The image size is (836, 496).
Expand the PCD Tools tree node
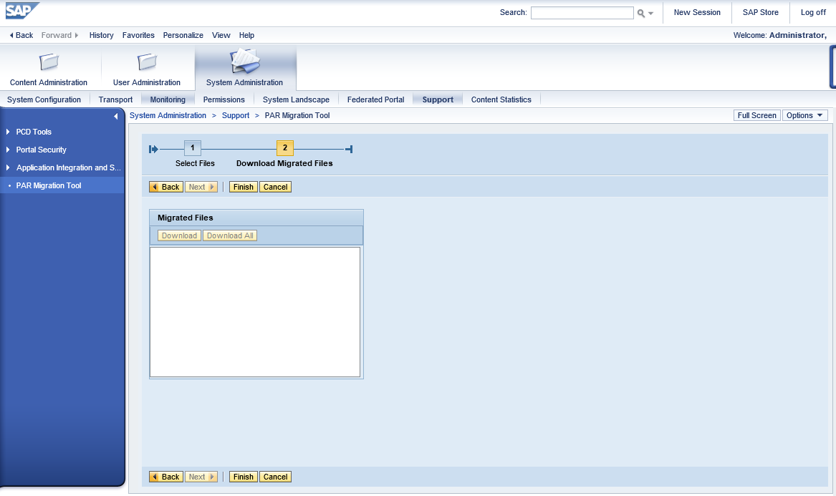pyautogui.click(x=7, y=132)
